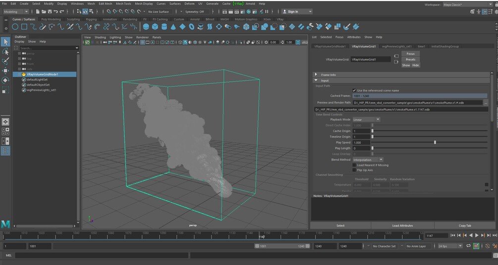
Task: Click the browse button for Preview and Render Path
Action: coord(486,103)
